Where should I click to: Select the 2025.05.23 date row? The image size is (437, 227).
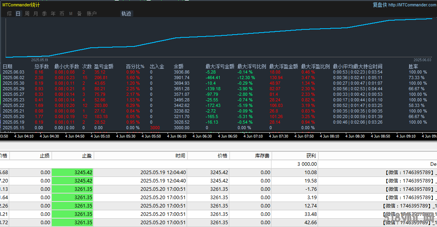point(218,100)
